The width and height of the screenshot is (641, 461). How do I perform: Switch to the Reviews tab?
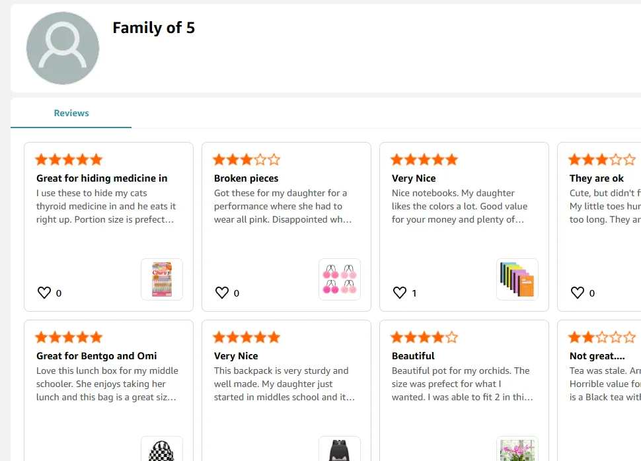(71, 113)
